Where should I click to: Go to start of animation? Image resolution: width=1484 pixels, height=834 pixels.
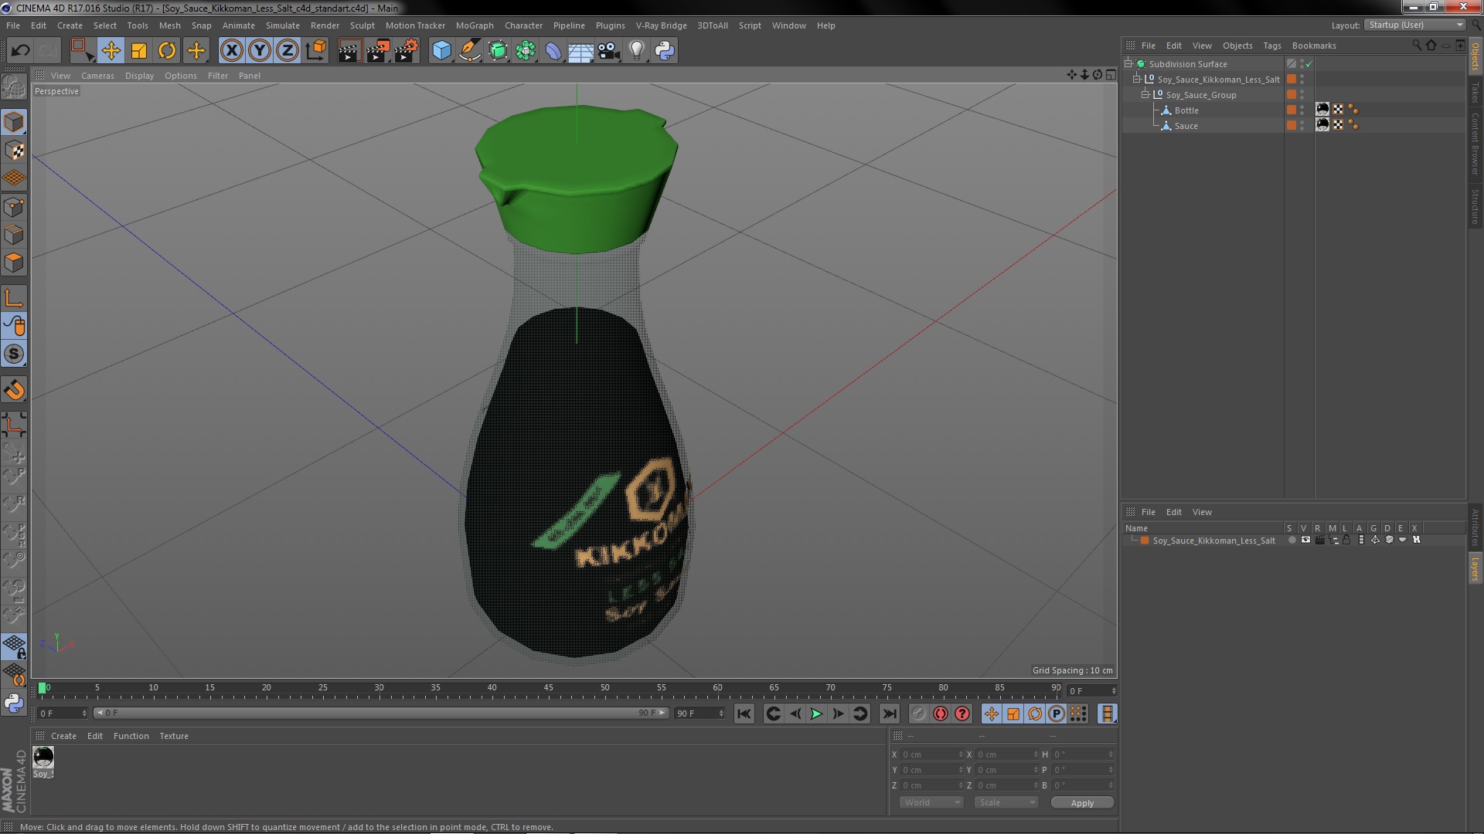tap(744, 714)
